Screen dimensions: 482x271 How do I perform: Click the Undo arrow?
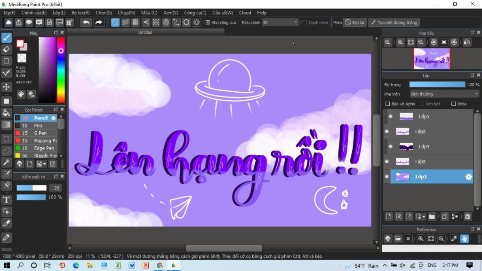pos(86,23)
